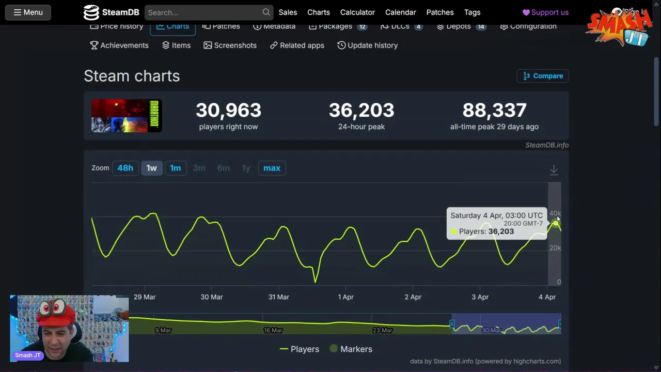Click the data by SteamDB.info credits link

pos(485,361)
